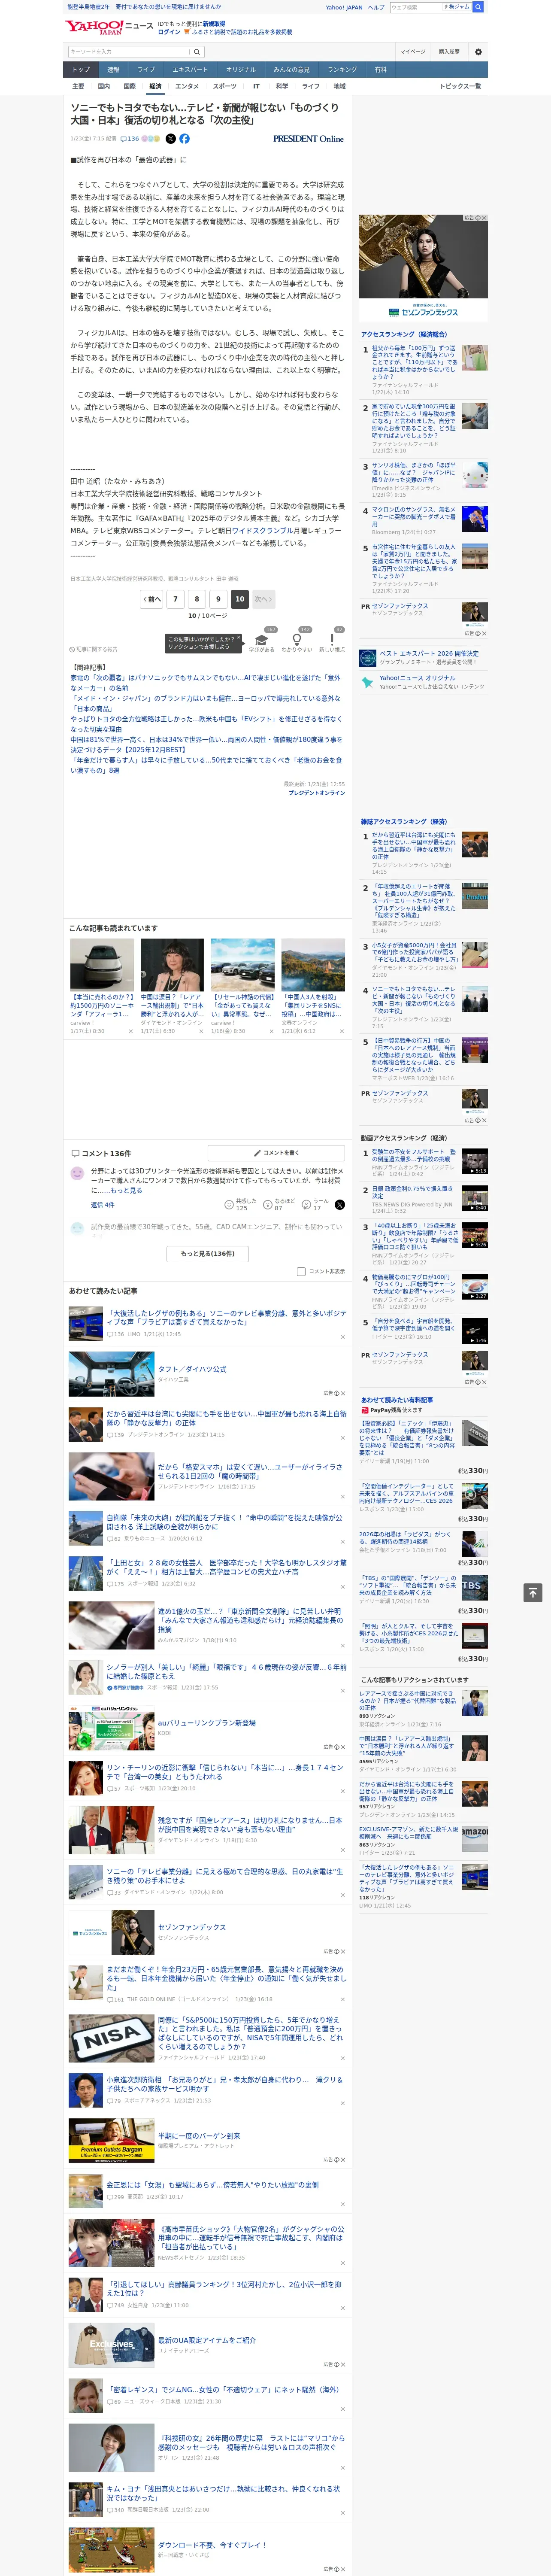Image resolution: width=551 pixels, height=2576 pixels.
Task: Toggle the コメント非表示 checkbox
Action: (x=301, y=1272)
